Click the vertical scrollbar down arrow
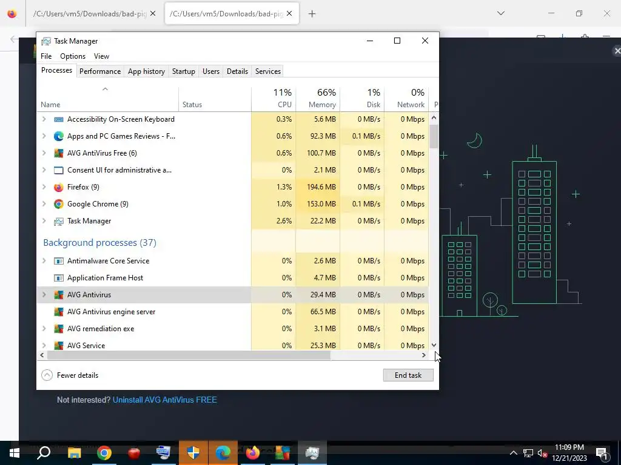The image size is (621, 465). tap(434, 345)
